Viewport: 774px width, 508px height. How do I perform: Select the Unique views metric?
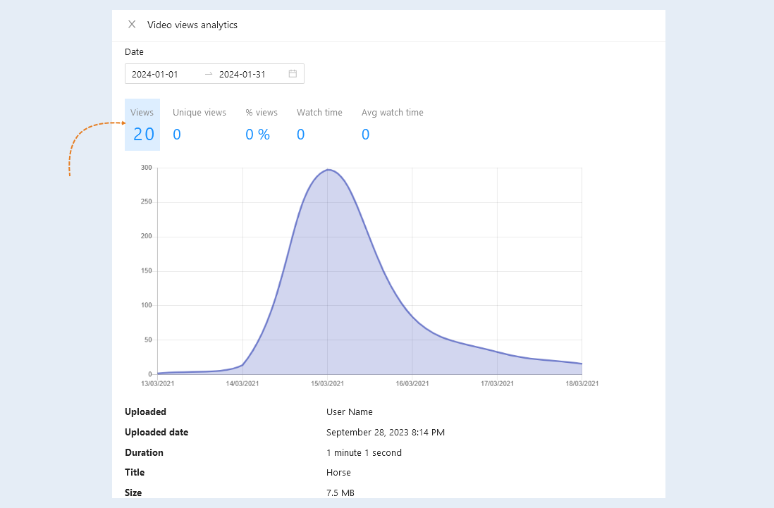coord(199,124)
